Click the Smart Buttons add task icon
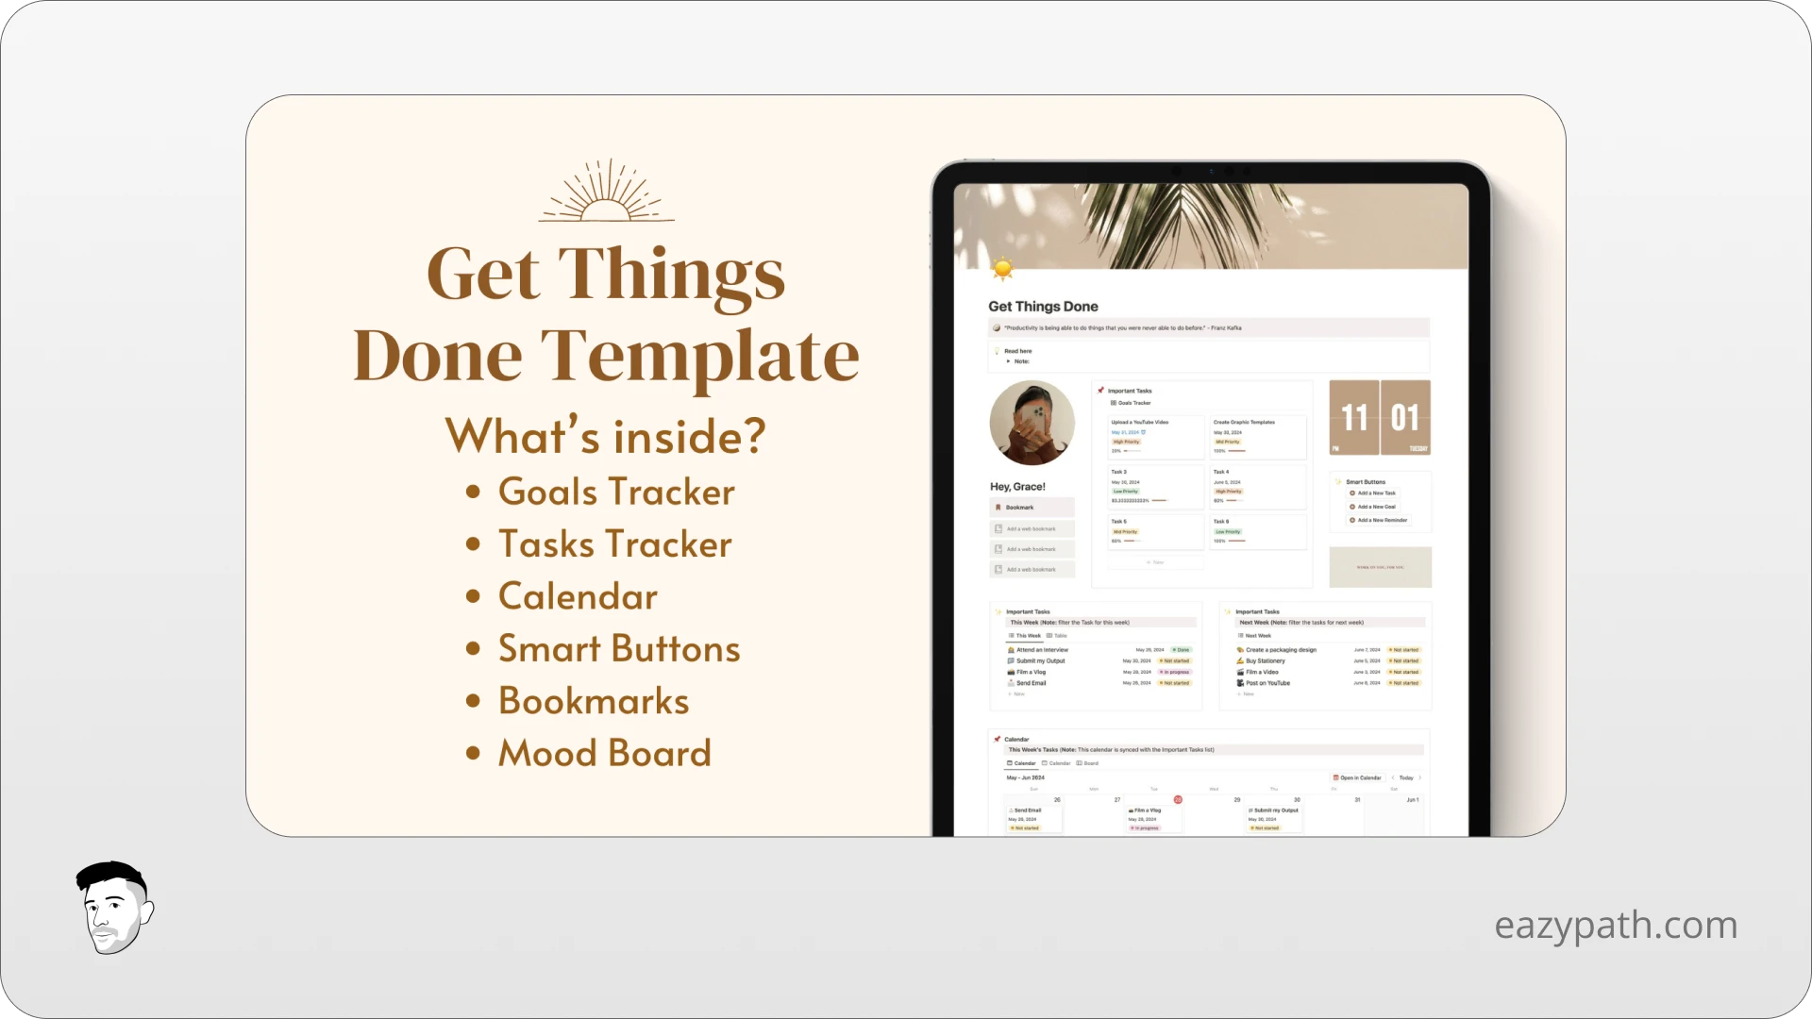Viewport: 1812px width, 1019px height. [x=1352, y=493]
